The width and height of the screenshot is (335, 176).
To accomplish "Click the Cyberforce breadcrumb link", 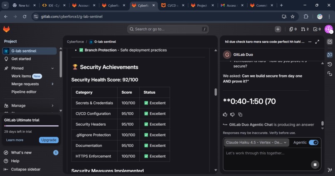I will point(75,42).
